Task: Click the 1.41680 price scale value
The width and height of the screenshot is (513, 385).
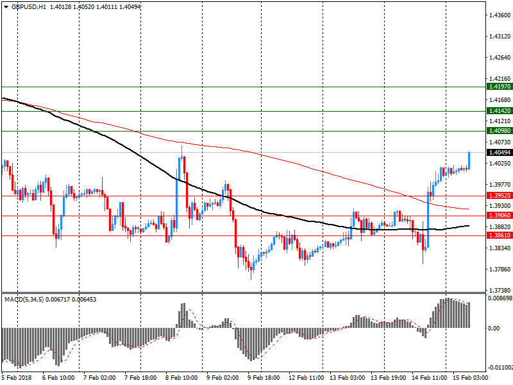Action: [x=500, y=100]
